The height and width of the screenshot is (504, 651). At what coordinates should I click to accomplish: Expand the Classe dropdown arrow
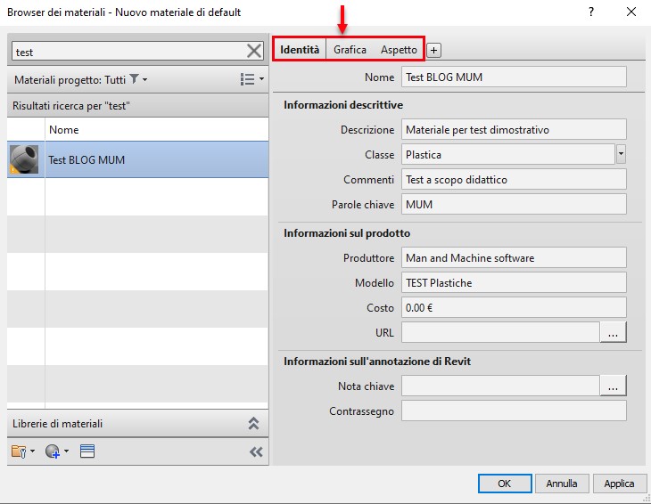[621, 154]
